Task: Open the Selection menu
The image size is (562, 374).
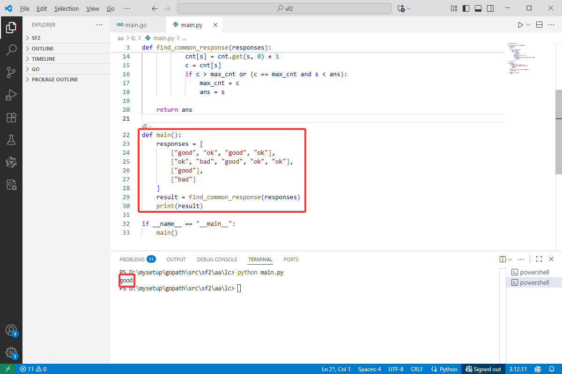Action: [67, 8]
